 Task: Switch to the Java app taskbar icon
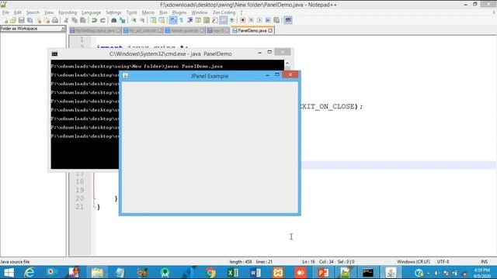[x=391, y=272]
